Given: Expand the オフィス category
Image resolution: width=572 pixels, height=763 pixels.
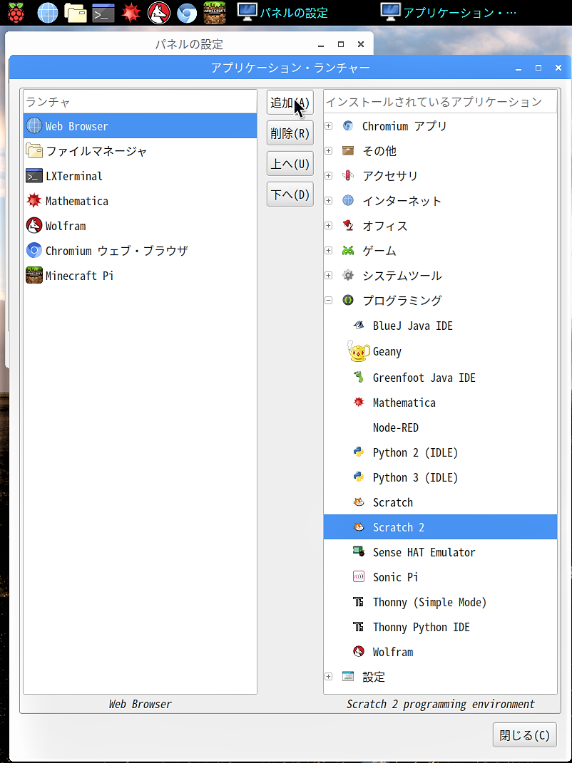Looking at the screenshot, I should coord(328,226).
